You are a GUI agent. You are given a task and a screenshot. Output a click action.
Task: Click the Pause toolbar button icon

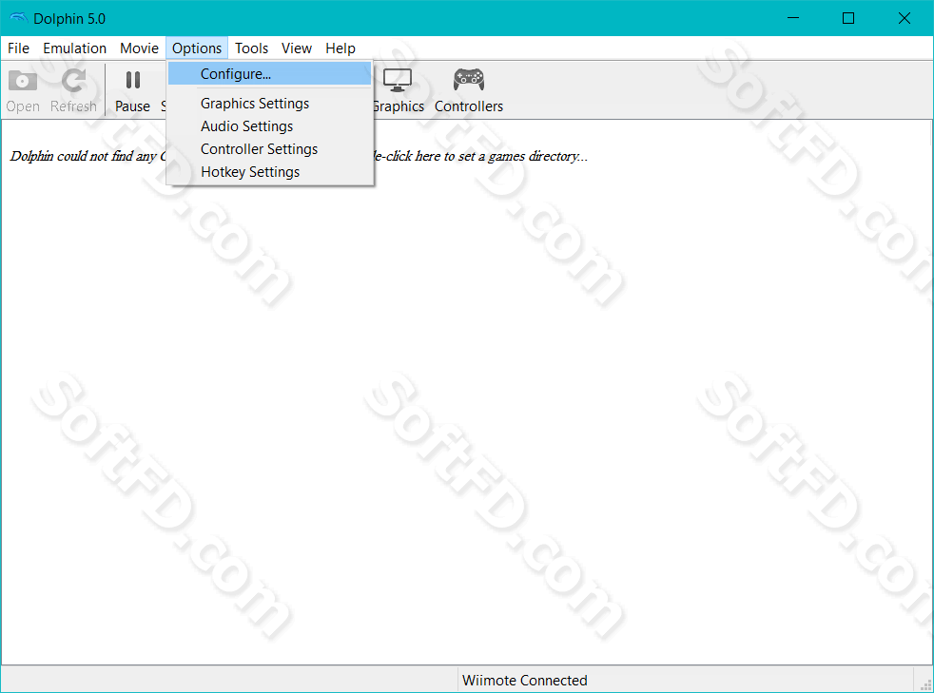pyautogui.click(x=132, y=81)
